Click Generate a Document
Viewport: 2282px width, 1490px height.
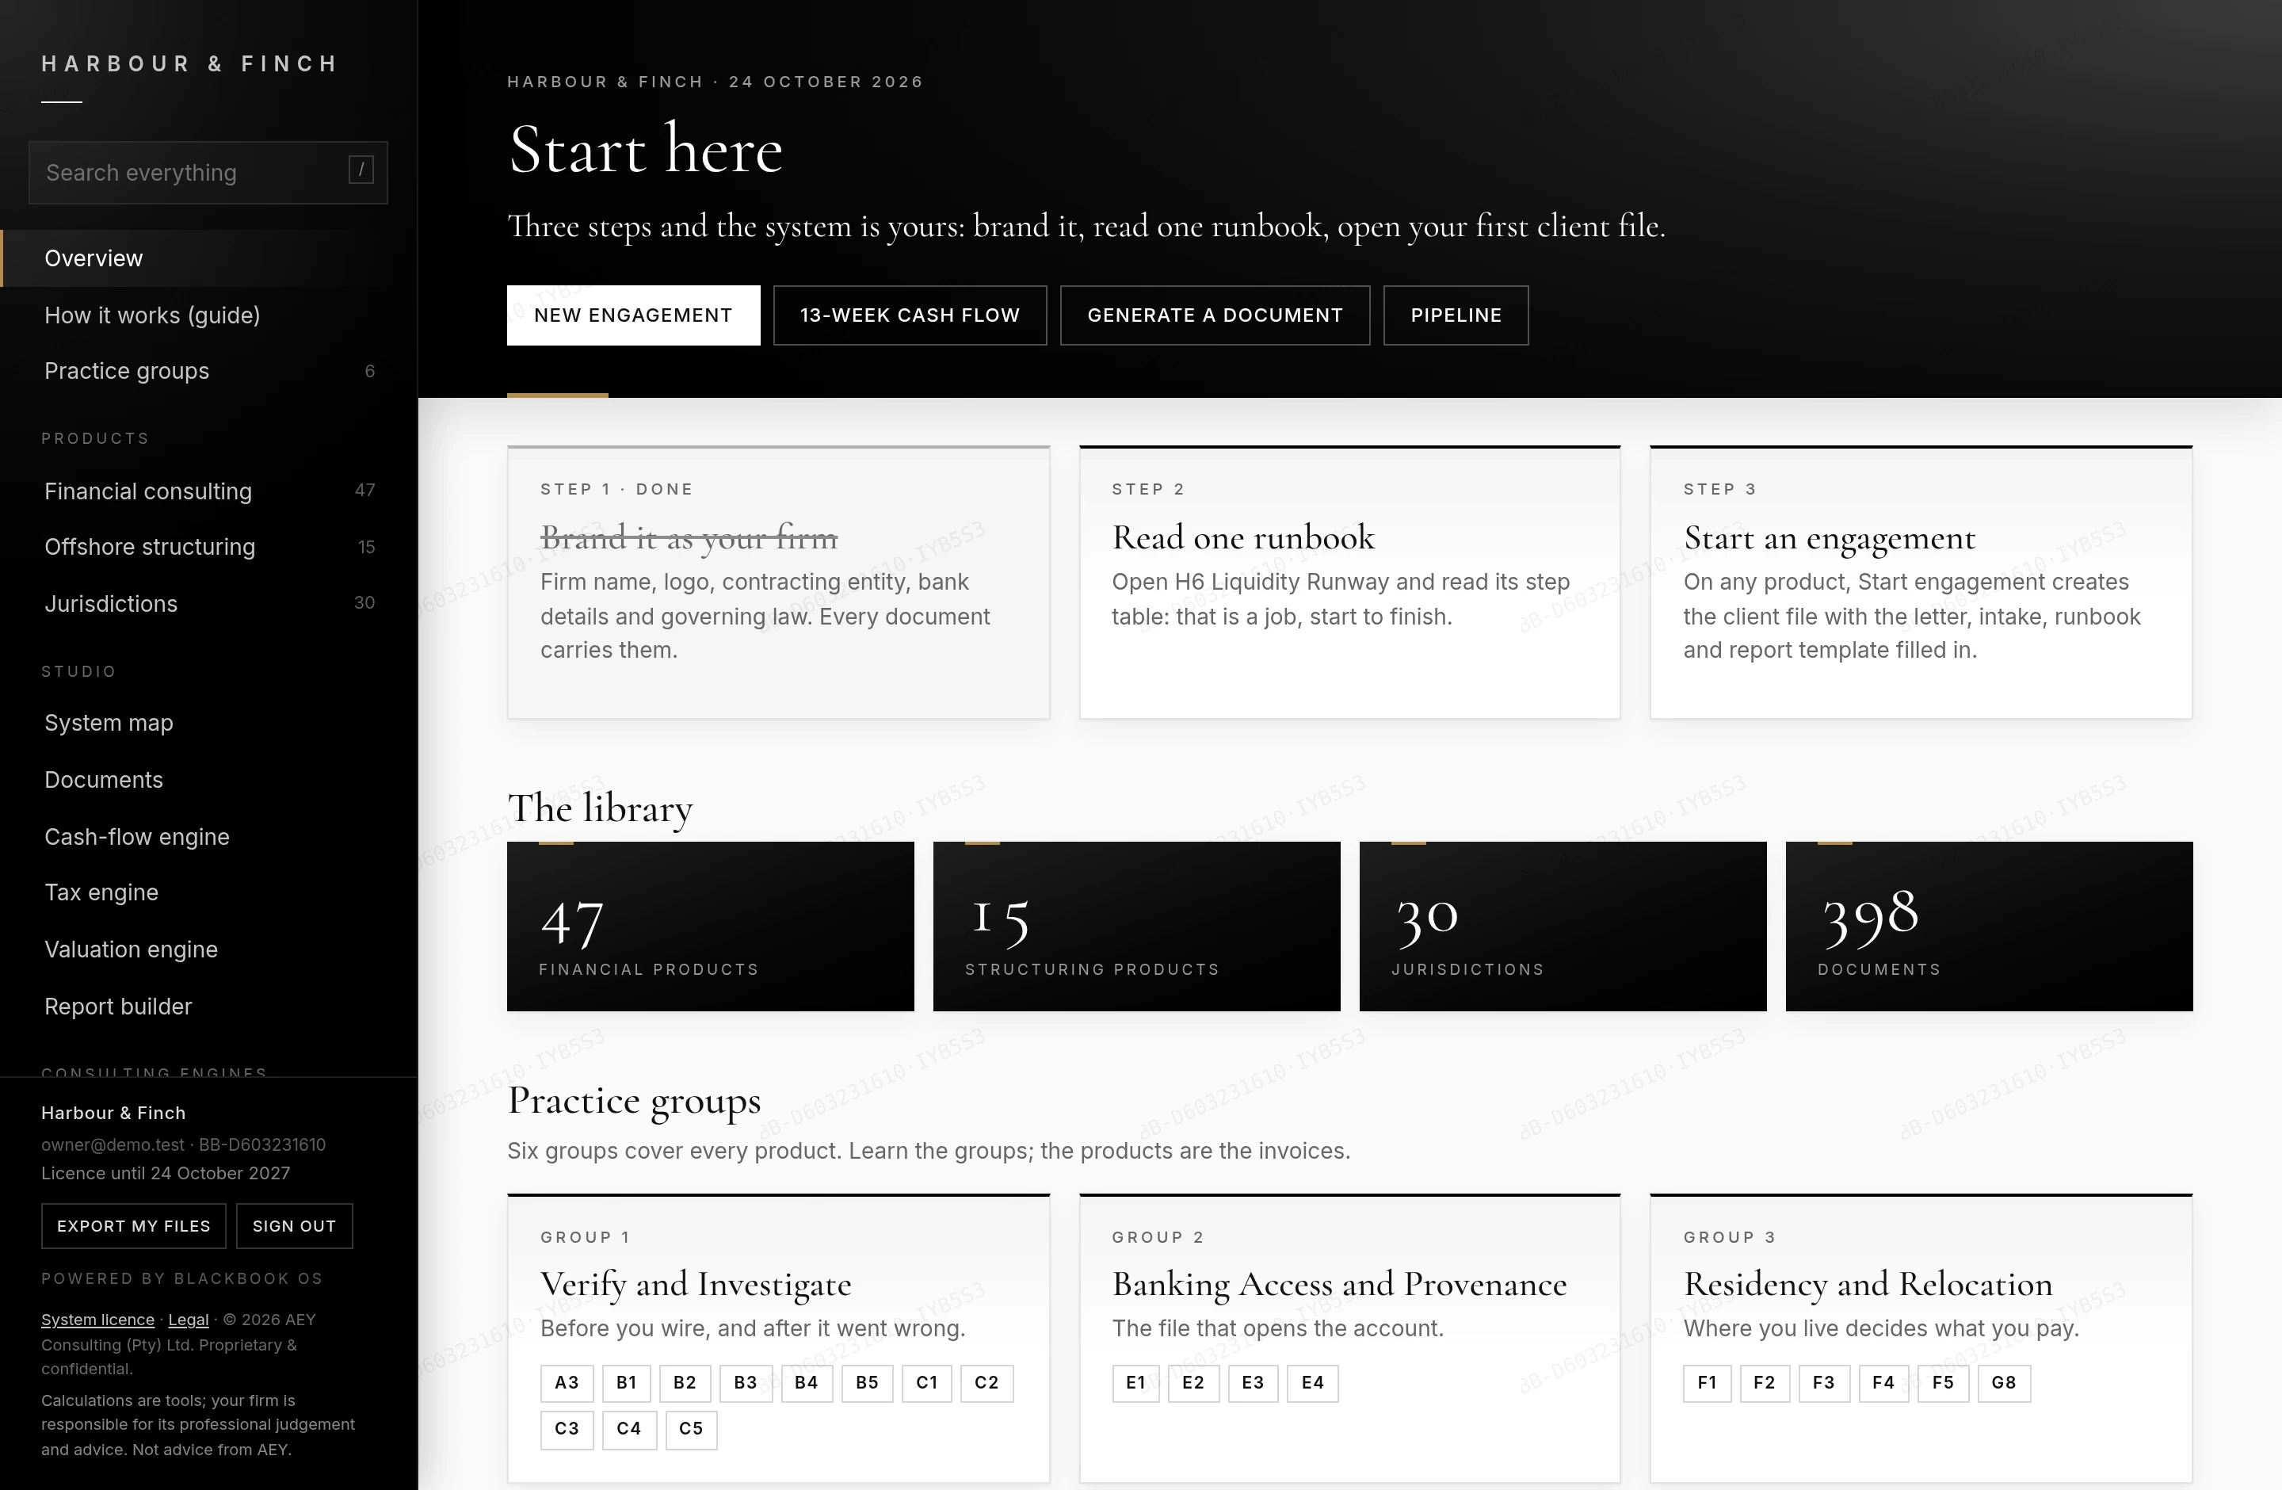[1215, 315]
